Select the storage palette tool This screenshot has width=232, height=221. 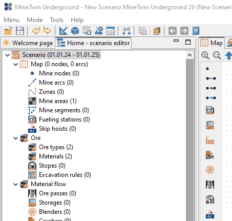pyautogui.click(x=210, y=125)
